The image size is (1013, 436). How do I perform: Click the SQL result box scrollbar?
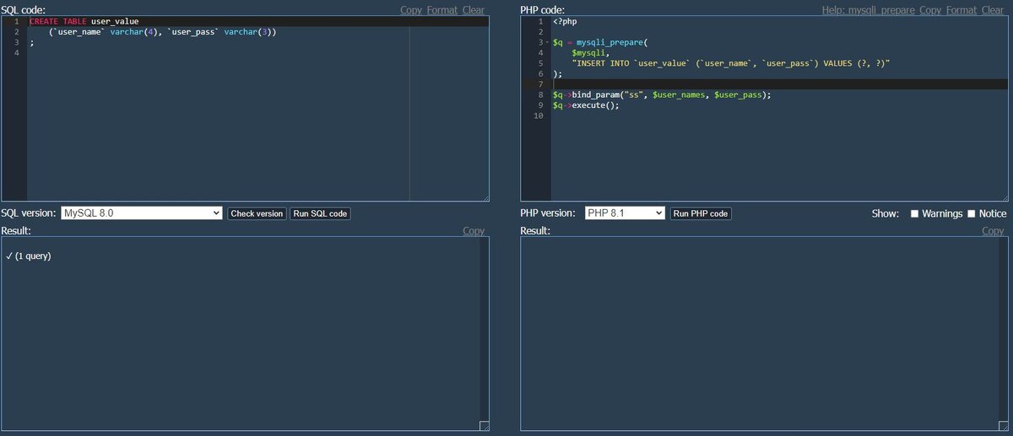click(485, 329)
